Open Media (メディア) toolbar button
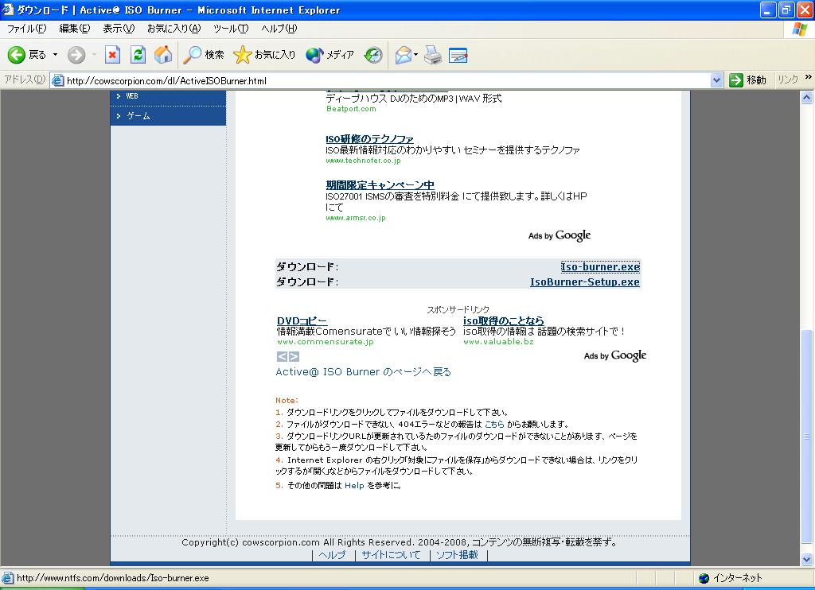Image resolution: width=815 pixels, height=590 pixels. pos(330,55)
